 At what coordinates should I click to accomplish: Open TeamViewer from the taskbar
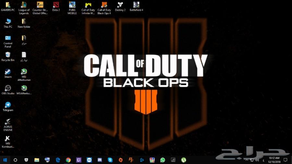pos(89,160)
